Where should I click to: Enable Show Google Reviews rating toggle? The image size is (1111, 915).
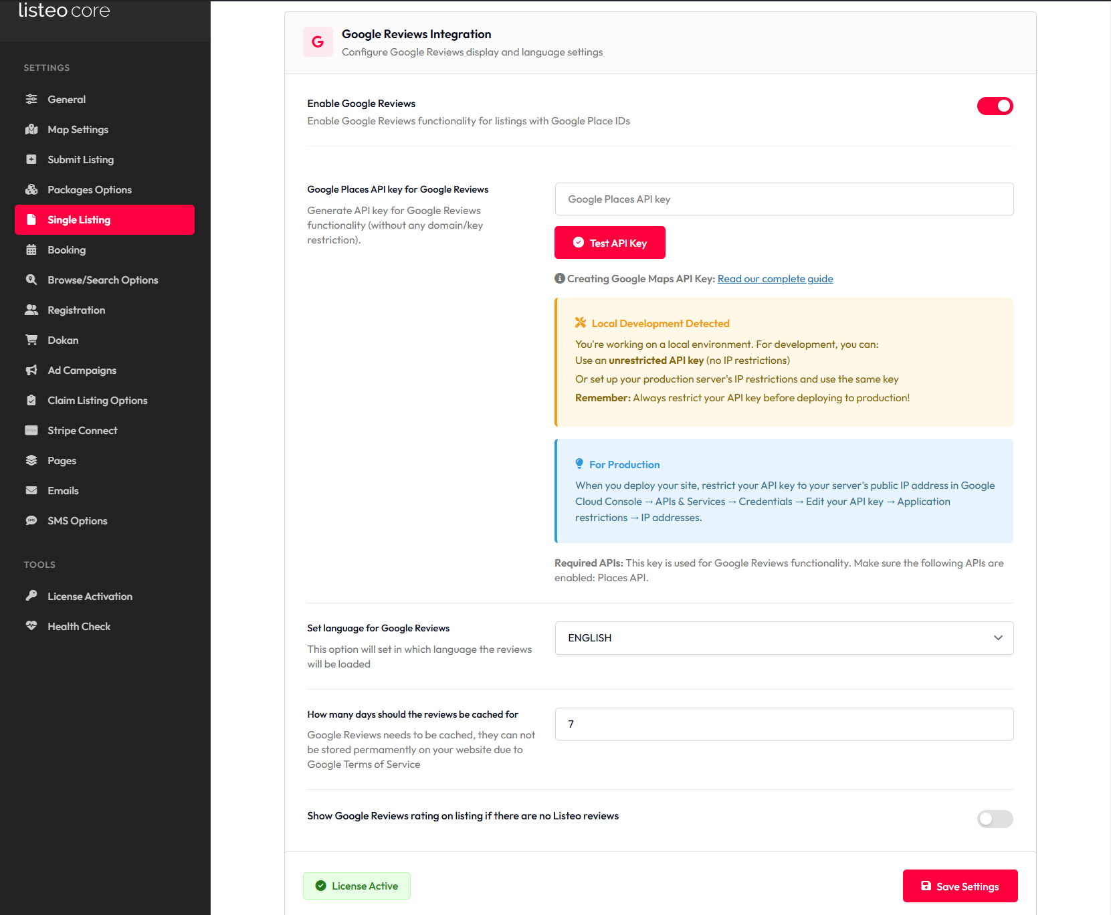[x=995, y=819]
